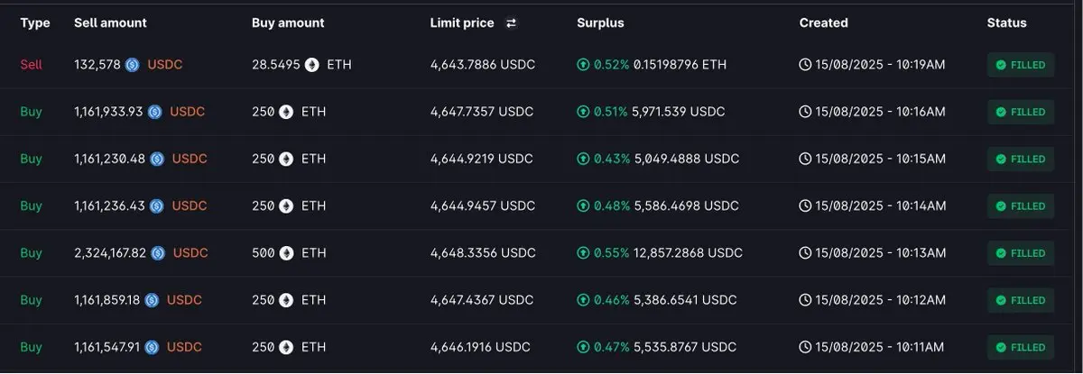Click ETH icon in the 500 ETH row

pos(287,253)
